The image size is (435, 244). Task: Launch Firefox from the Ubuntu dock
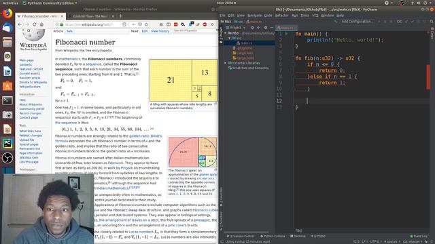(7, 14)
